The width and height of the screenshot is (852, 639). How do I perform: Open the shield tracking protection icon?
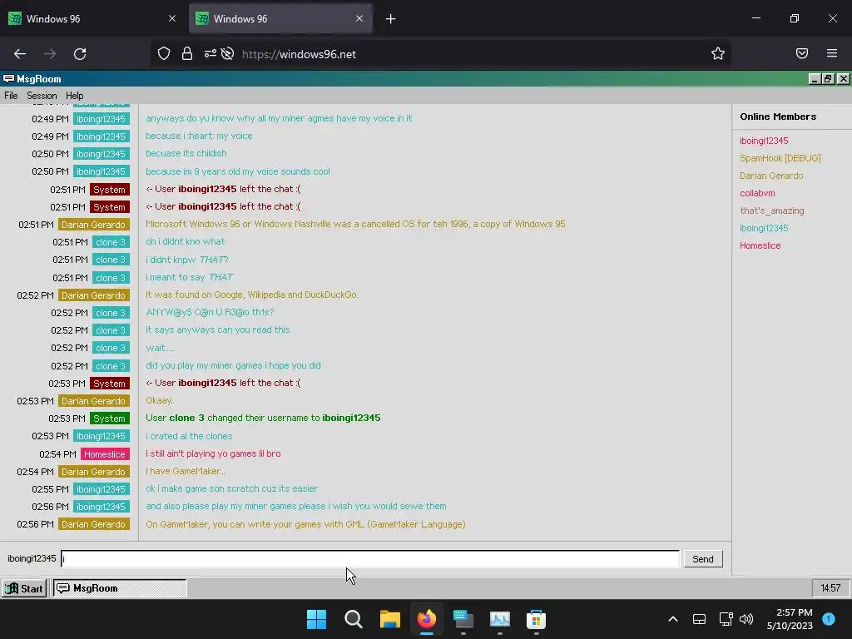164,53
